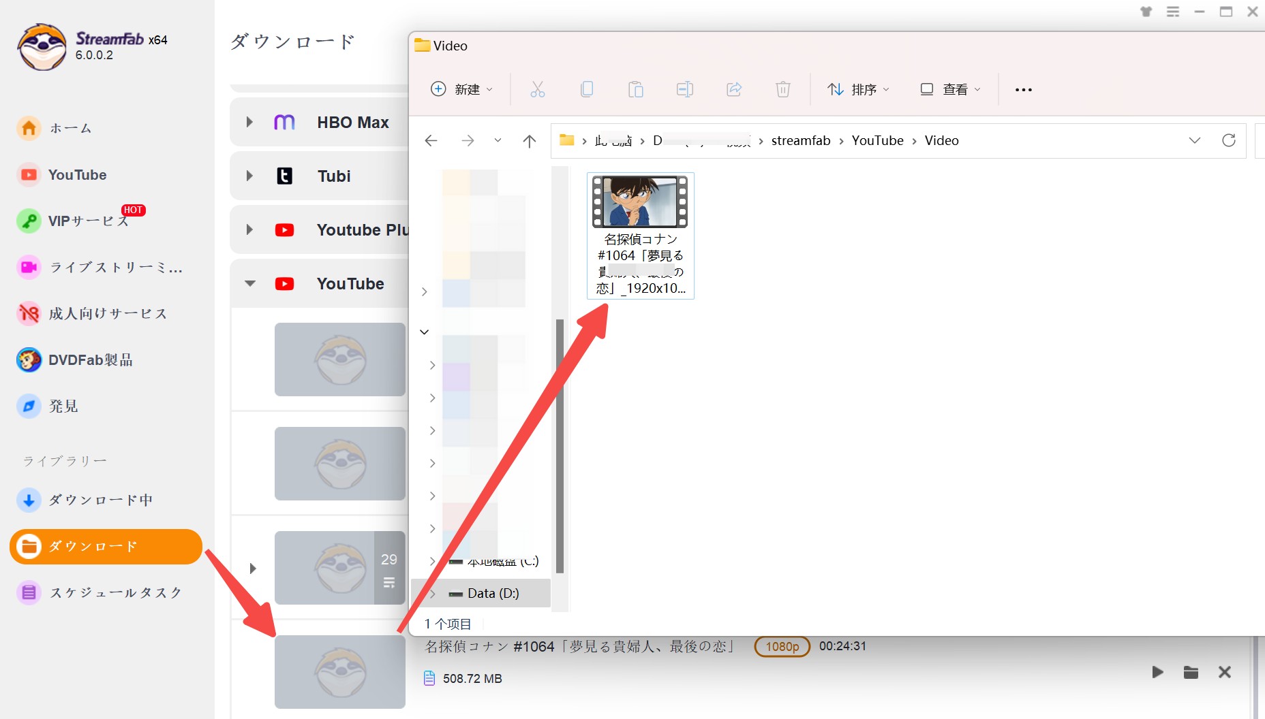1265x719 pixels.
Task: Click the YouTube group red icon
Action: point(284,284)
